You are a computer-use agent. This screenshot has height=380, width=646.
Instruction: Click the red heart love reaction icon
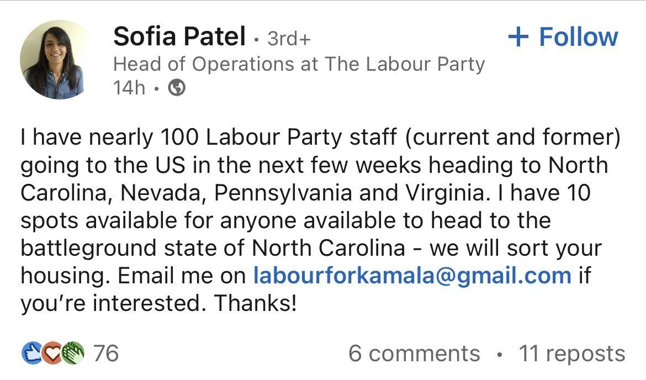pos(53,353)
